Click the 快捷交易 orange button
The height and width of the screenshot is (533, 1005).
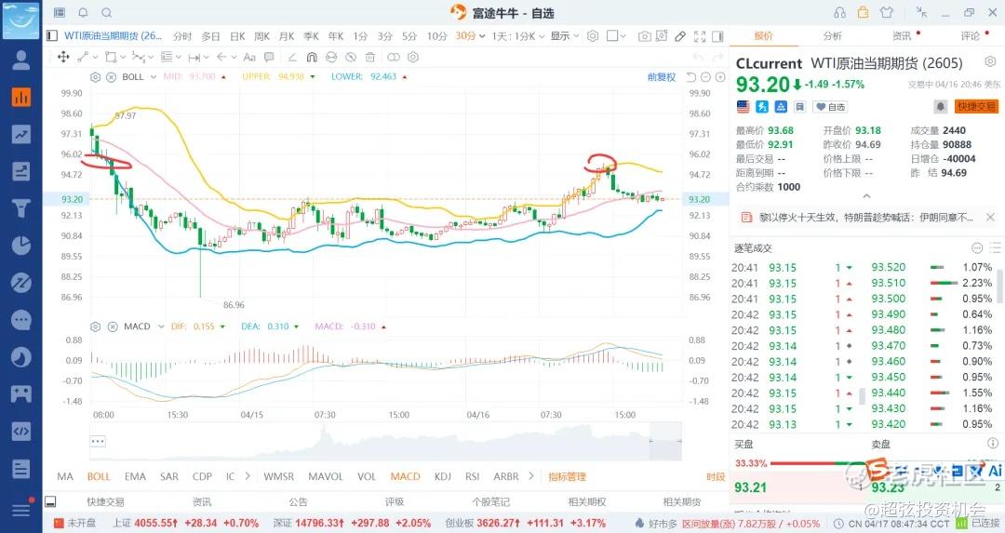(976, 107)
